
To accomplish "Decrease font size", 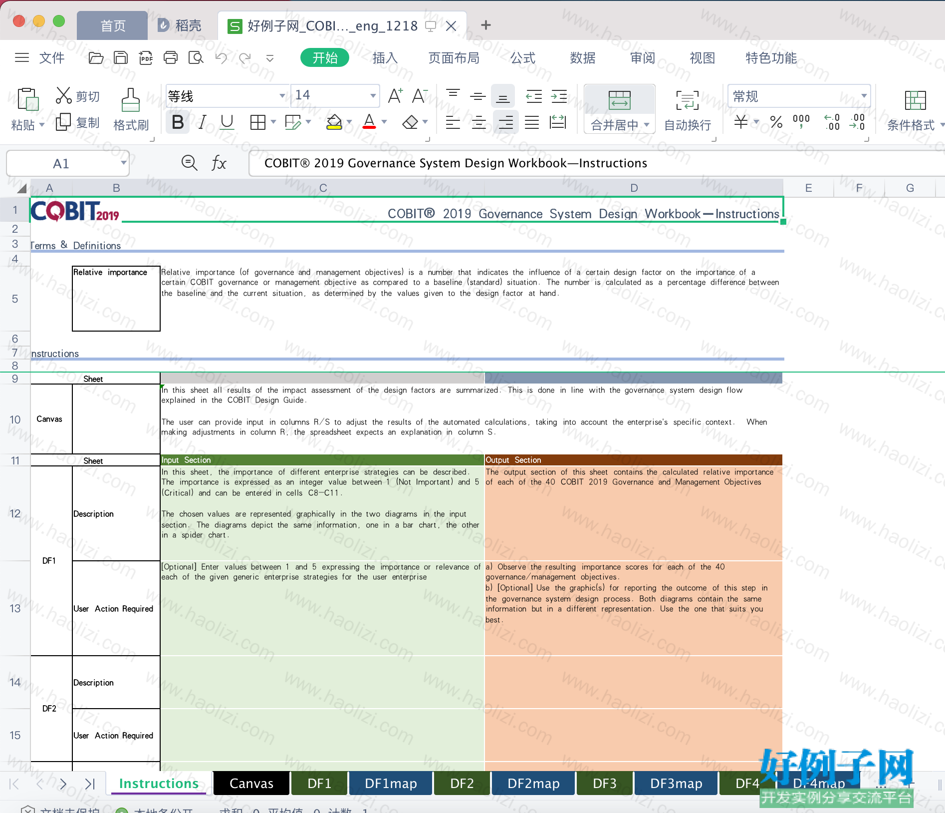I will point(420,95).
